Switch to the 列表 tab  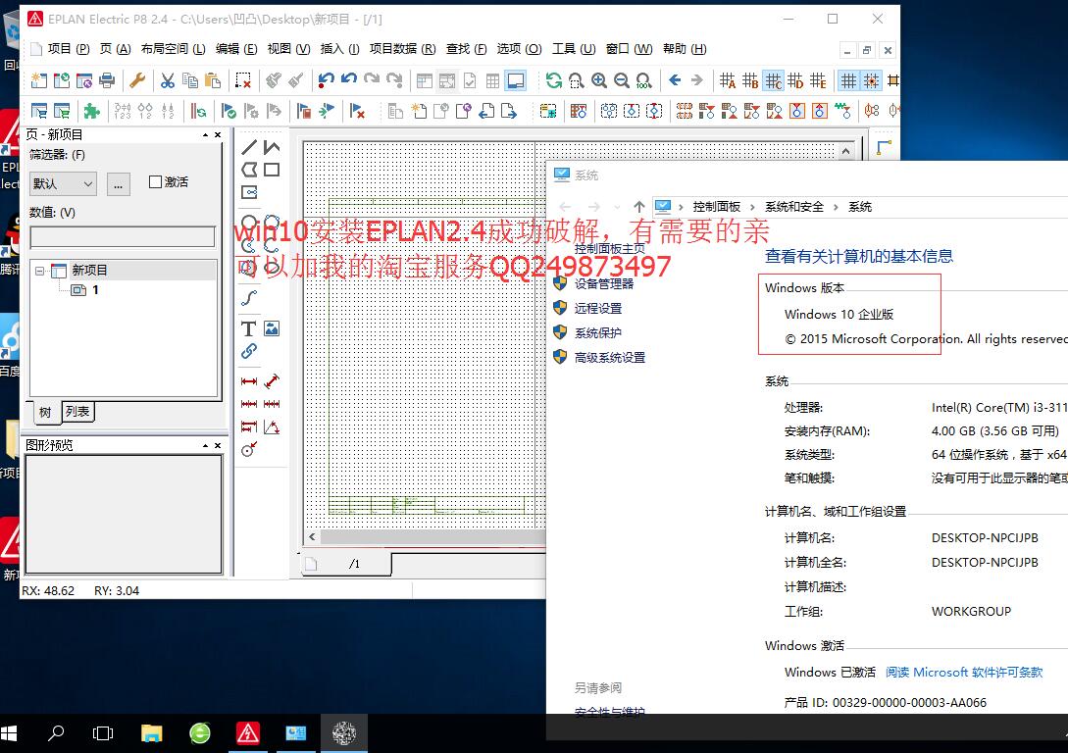(77, 411)
